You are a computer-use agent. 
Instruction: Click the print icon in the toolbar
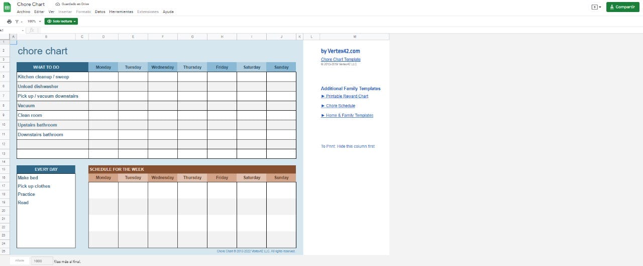[9, 22]
